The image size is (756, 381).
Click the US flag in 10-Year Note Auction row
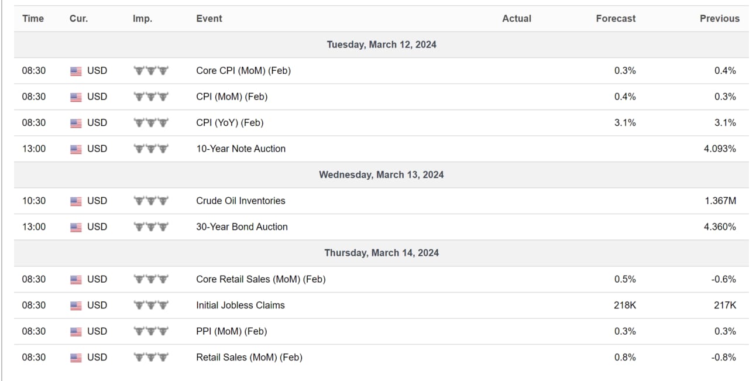pyautogui.click(x=76, y=149)
